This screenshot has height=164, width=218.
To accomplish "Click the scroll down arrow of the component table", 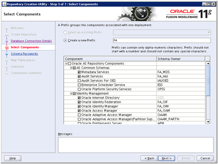I will (208, 122).
